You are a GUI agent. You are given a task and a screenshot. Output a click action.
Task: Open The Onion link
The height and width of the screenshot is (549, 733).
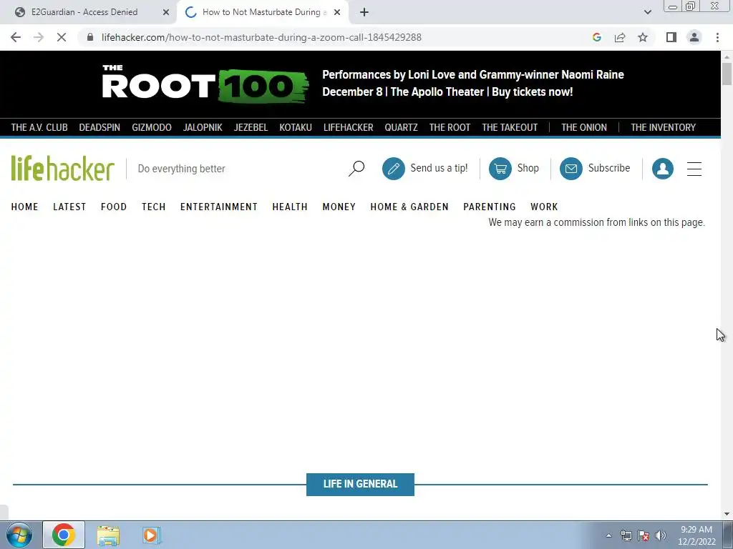click(584, 127)
